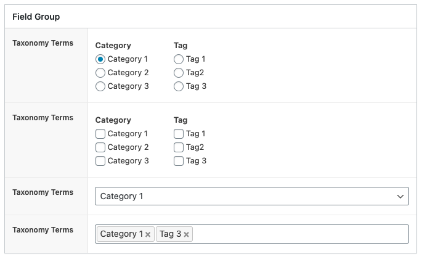Remove the Tag 3 chip
The width and height of the screenshot is (422, 259).
pos(186,234)
